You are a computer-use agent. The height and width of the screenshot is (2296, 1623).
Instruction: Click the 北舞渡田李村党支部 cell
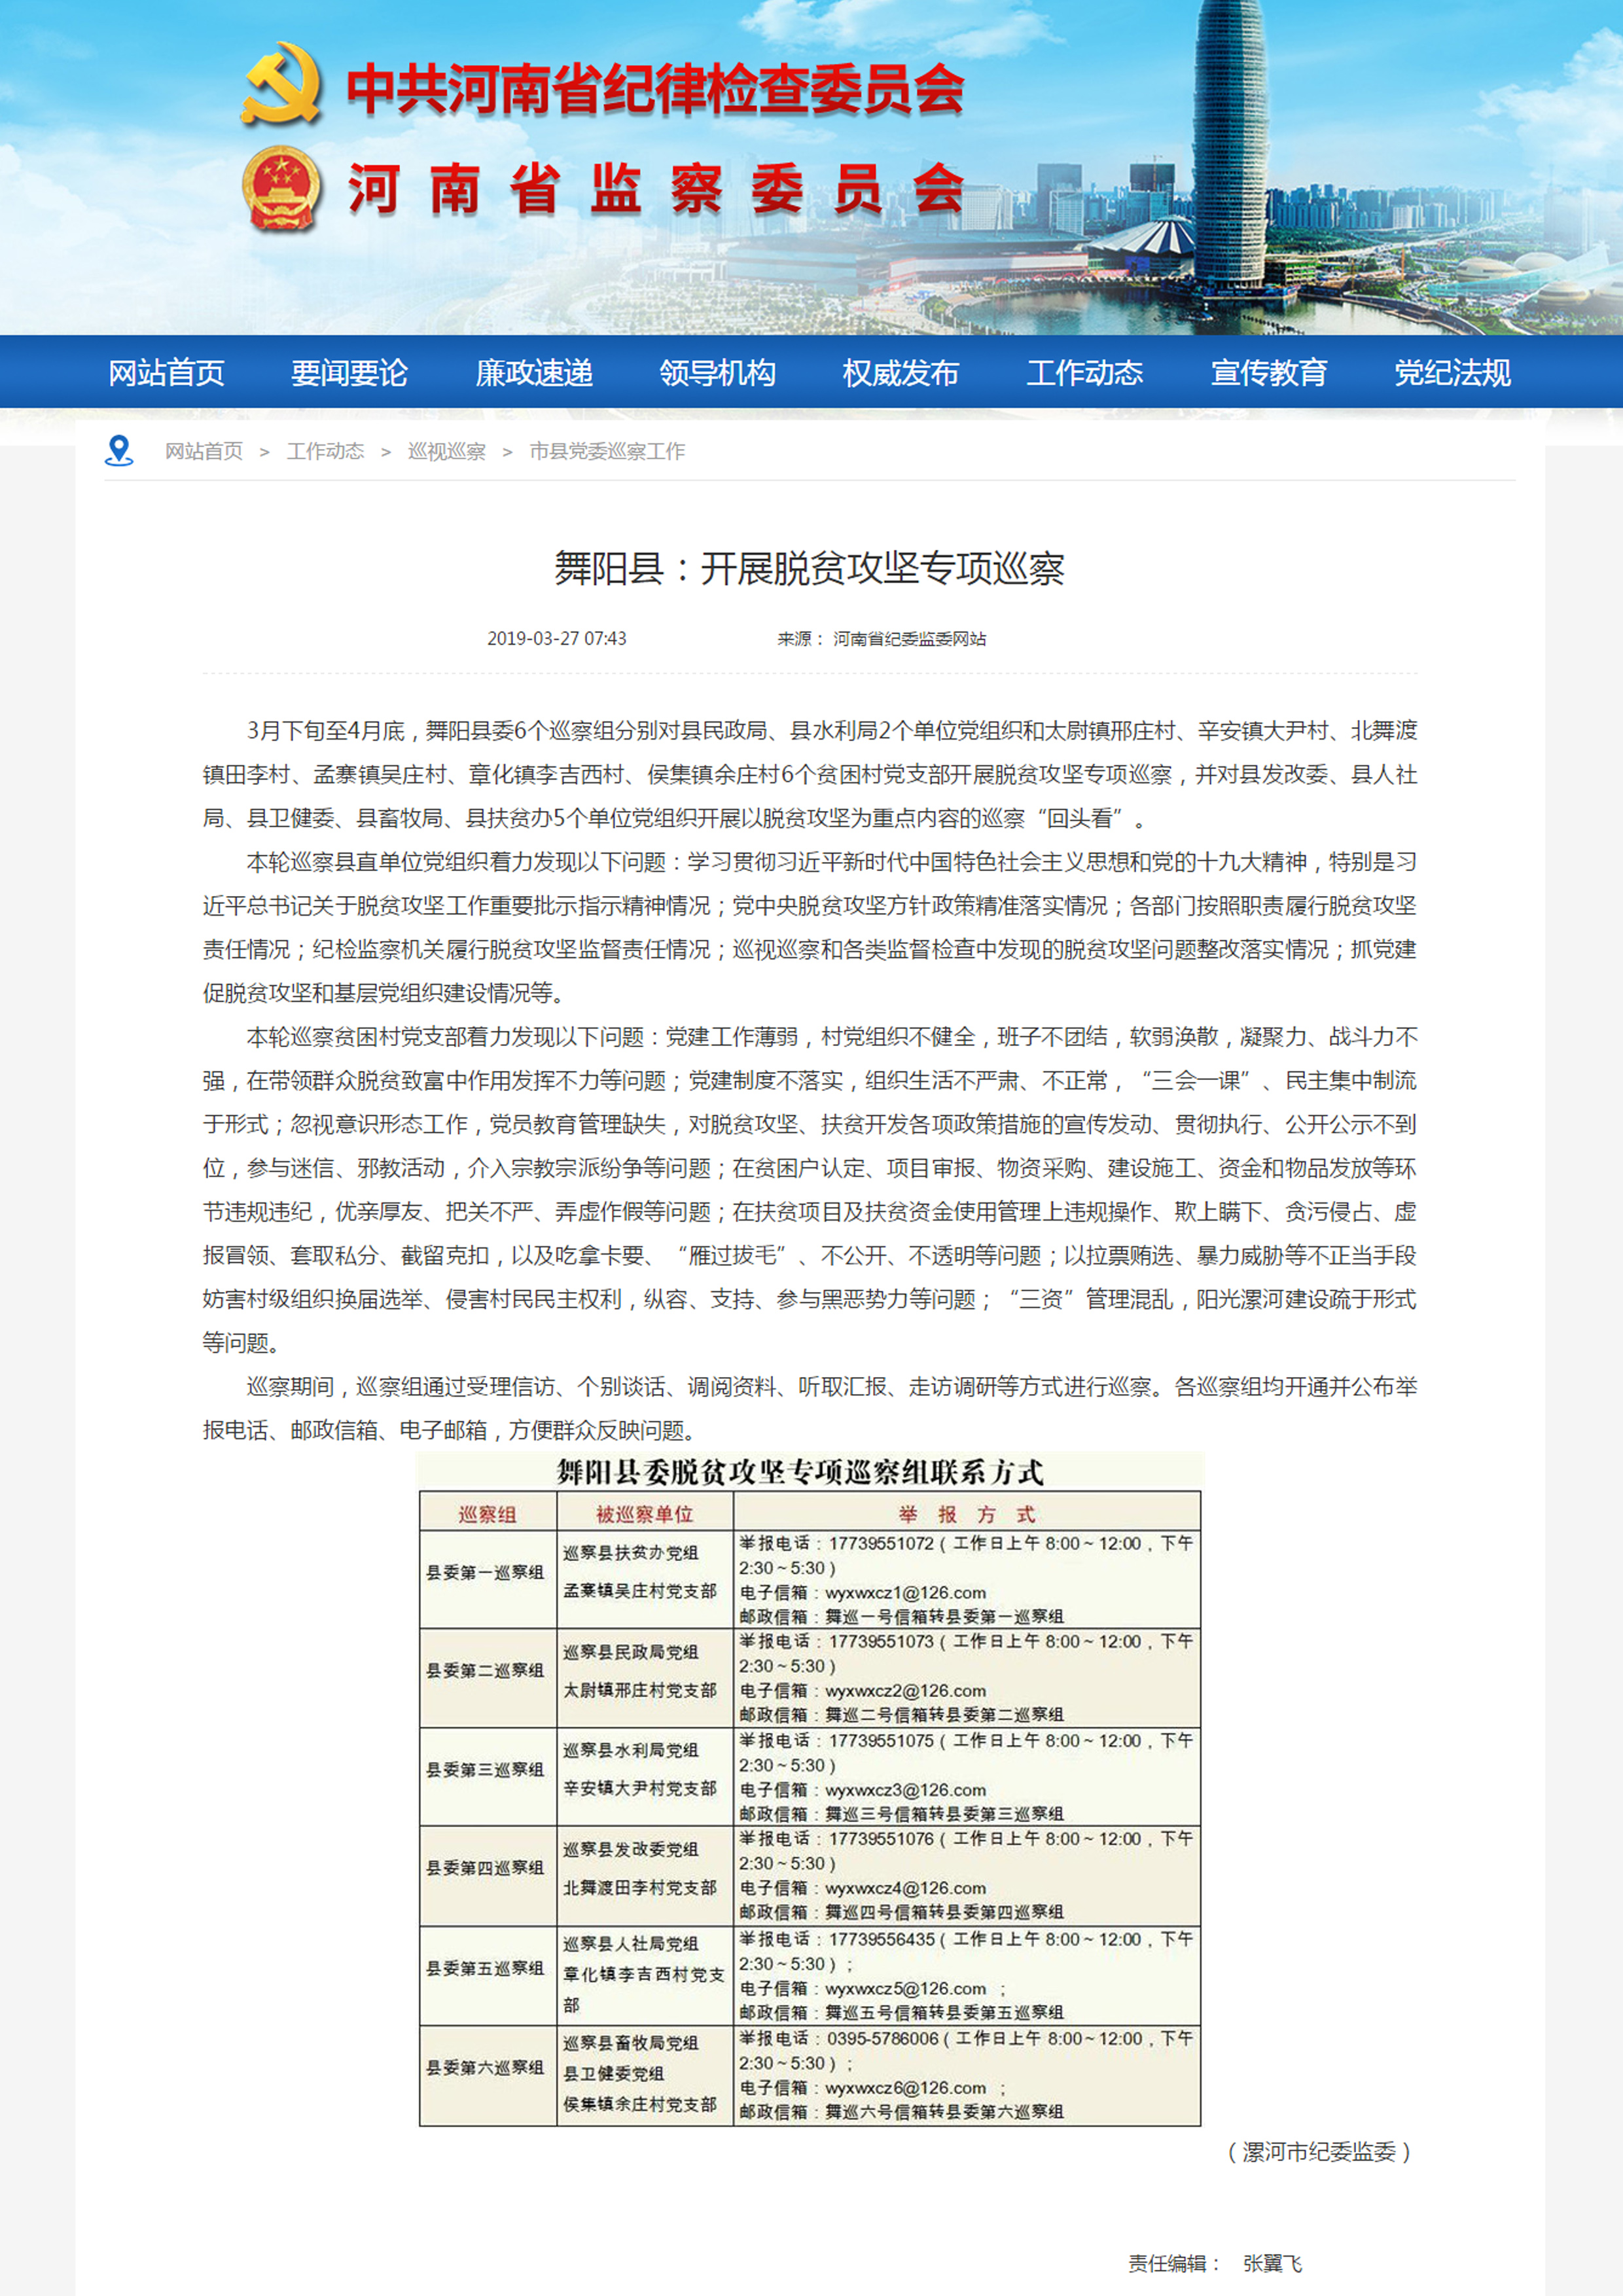640,1887
